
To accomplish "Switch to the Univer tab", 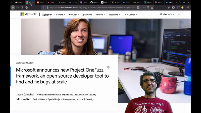I will [x=83, y=2].
